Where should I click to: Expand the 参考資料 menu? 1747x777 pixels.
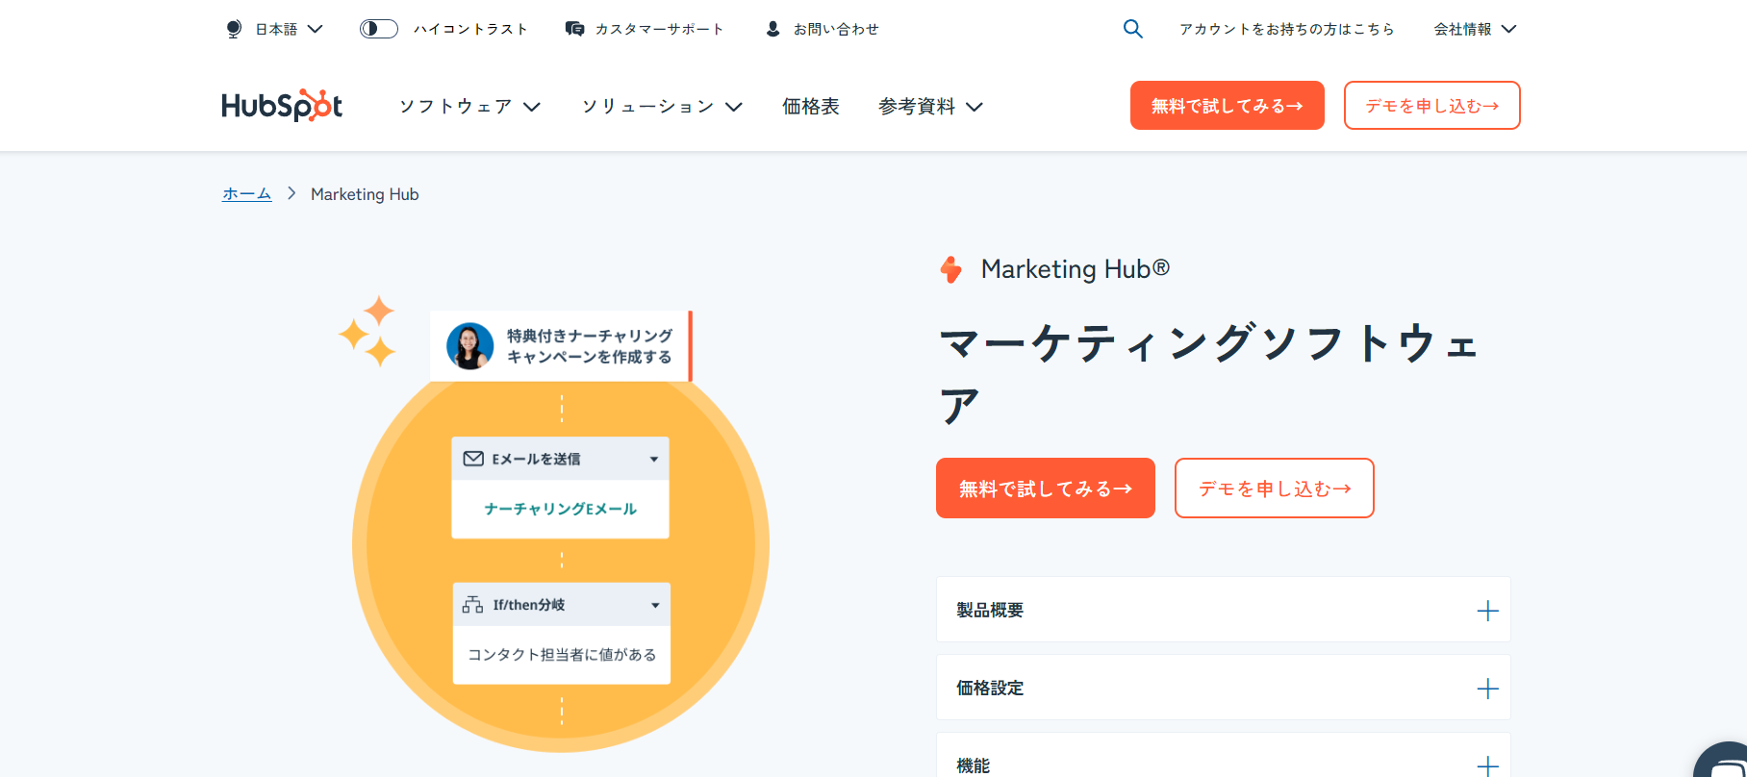(x=930, y=106)
